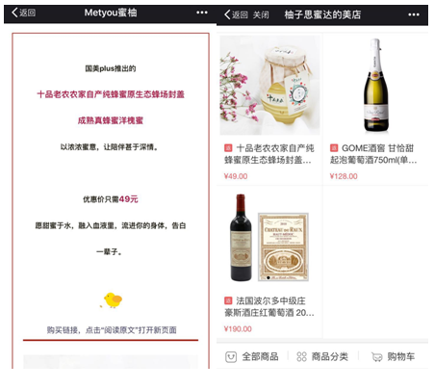The width and height of the screenshot is (434, 389).
Task: Tap 返回 in the 柚子思蜜达的美店 header
Action: point(240,14)
